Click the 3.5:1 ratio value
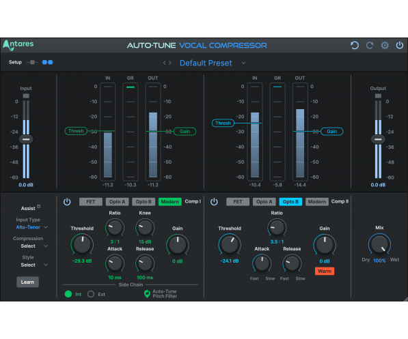The width and height of the screenshot is (408, 339). (277, 241)
